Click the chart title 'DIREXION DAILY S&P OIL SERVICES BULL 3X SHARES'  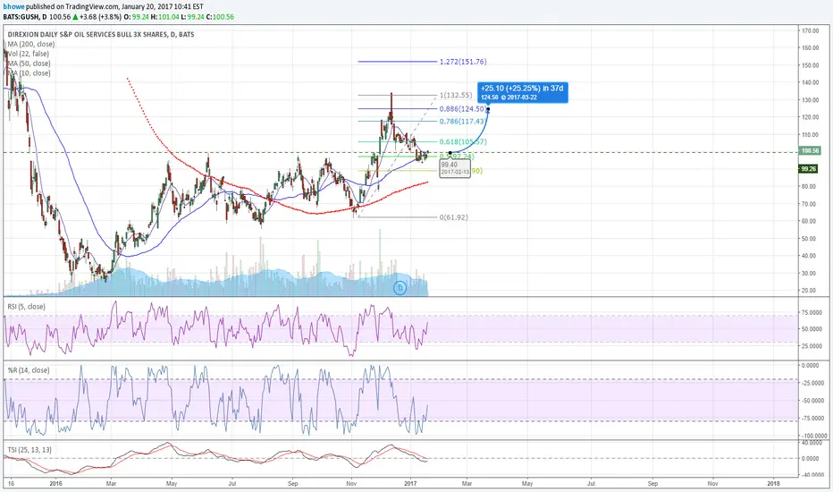click(x=88, y=35)
